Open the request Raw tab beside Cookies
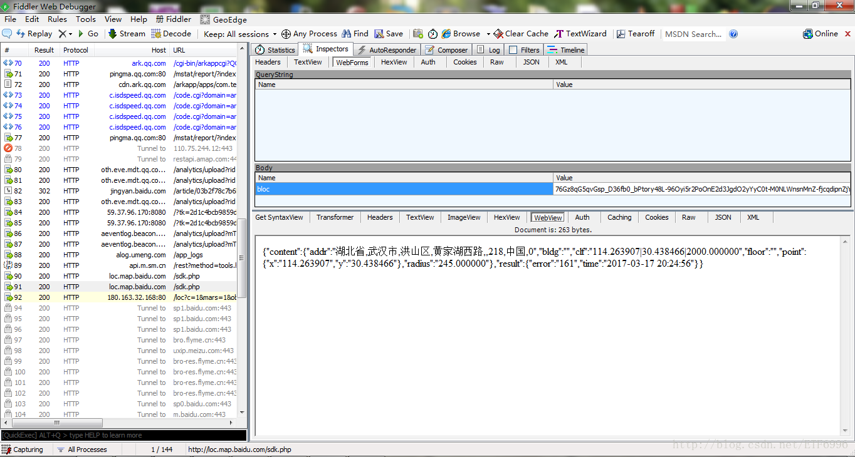 [x=497, y=62]
